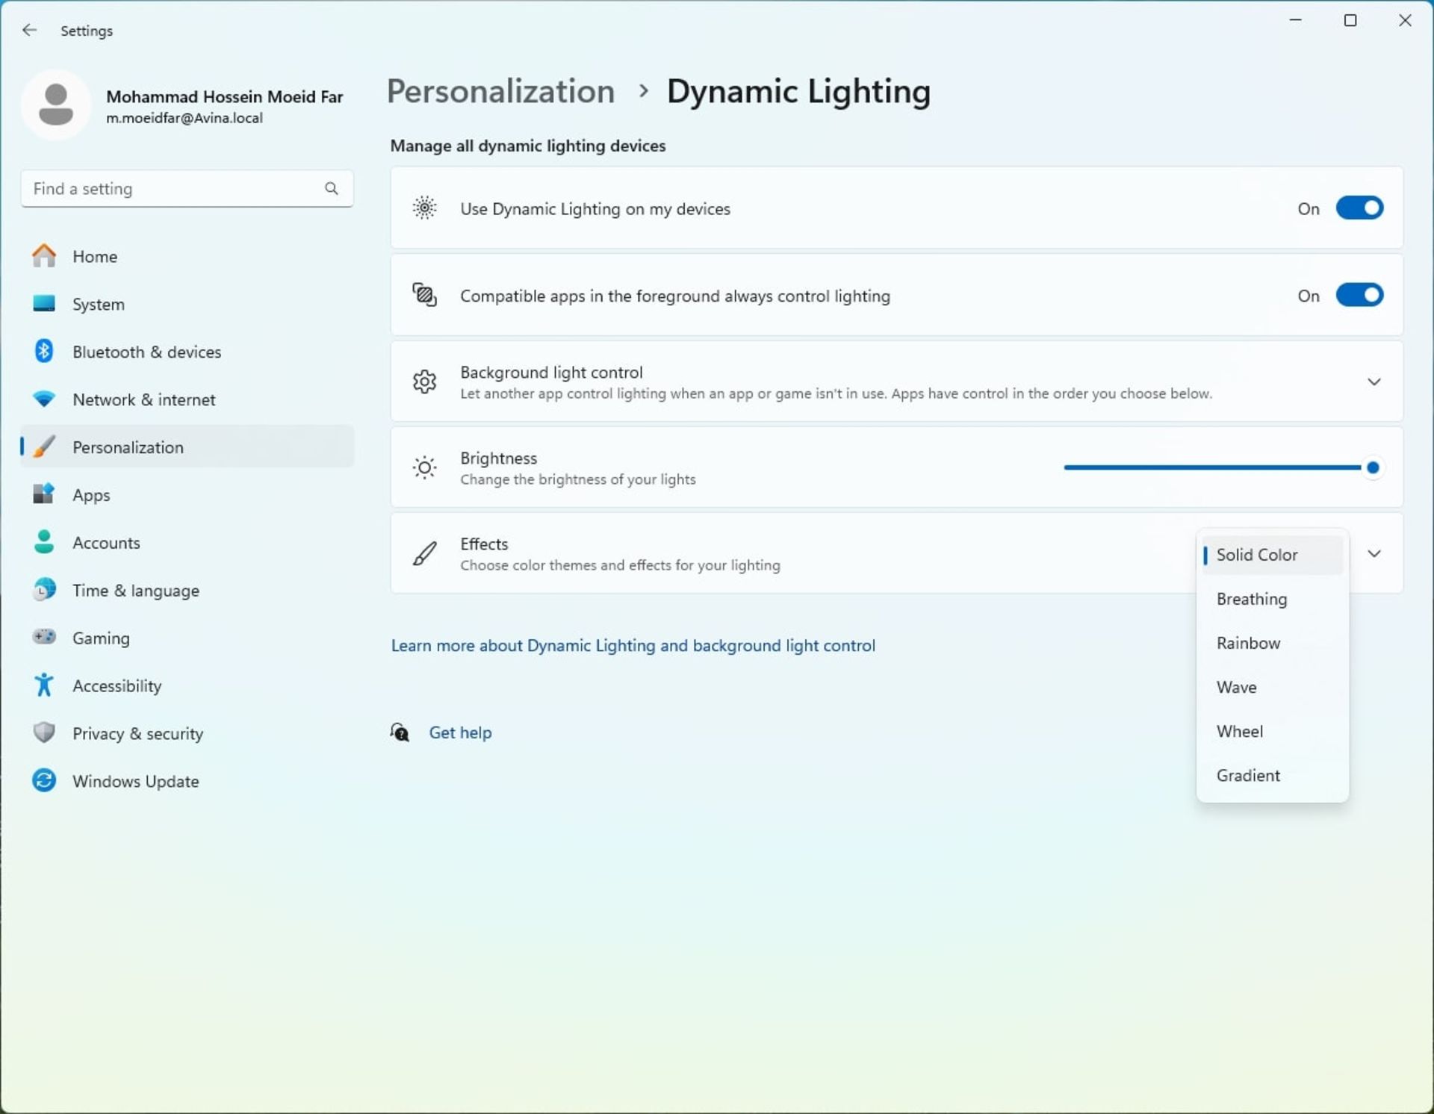Open Apps settings page
The height and width of the screenshot is (1114, 1434).
[x=187, y=494]
